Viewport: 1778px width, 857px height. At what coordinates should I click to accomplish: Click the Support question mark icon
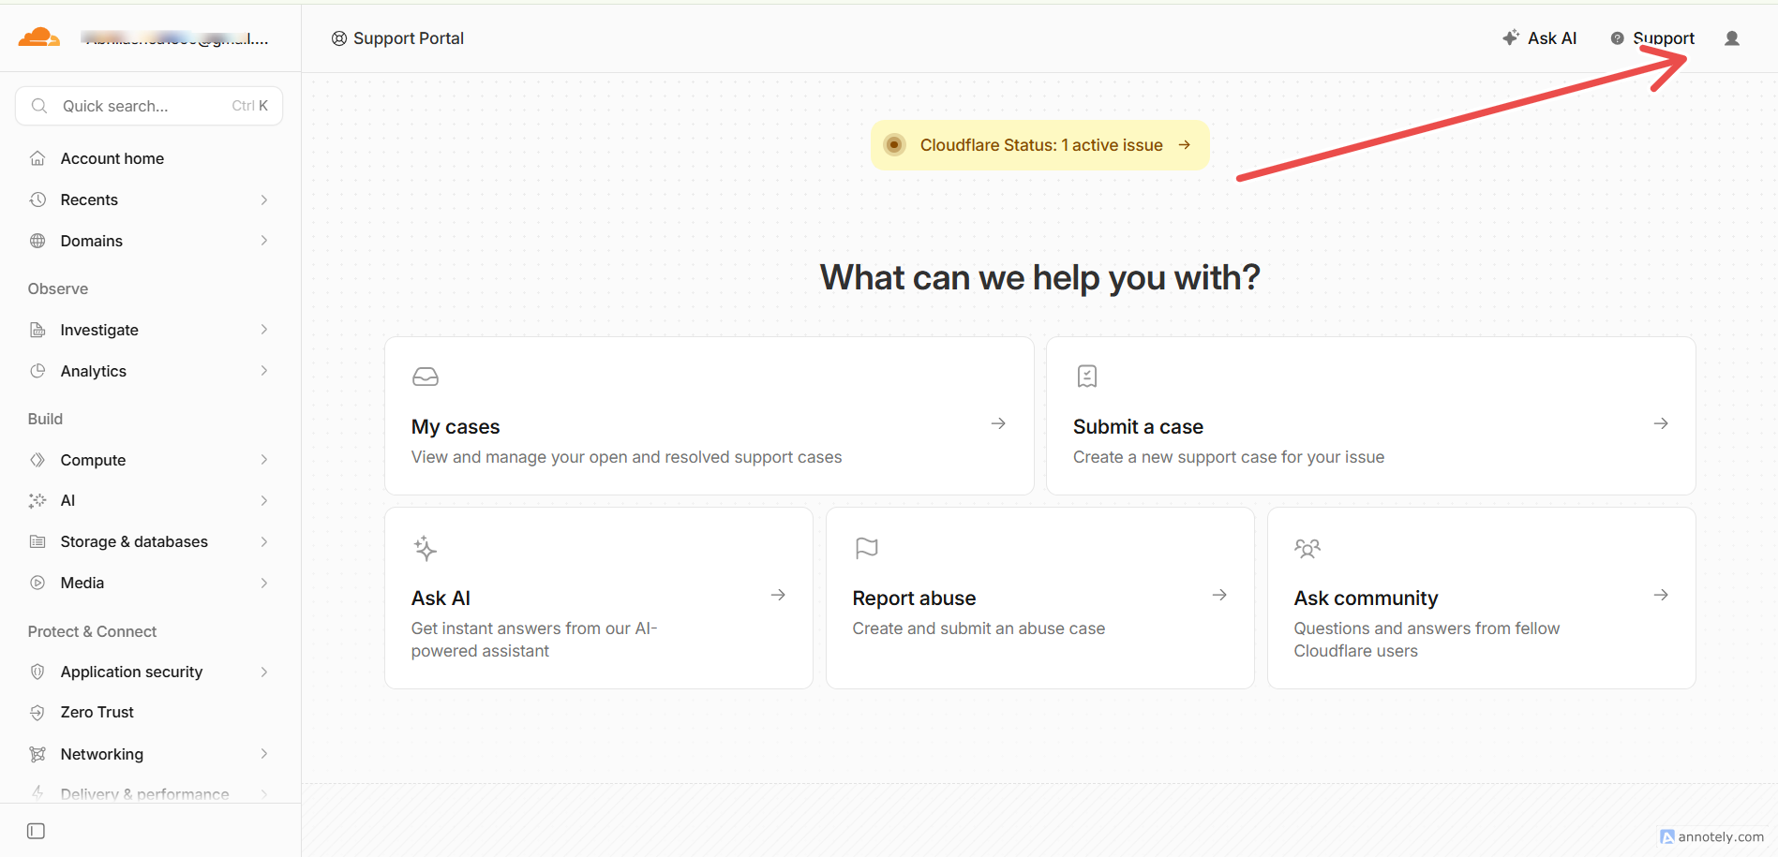pos(1617,38)
